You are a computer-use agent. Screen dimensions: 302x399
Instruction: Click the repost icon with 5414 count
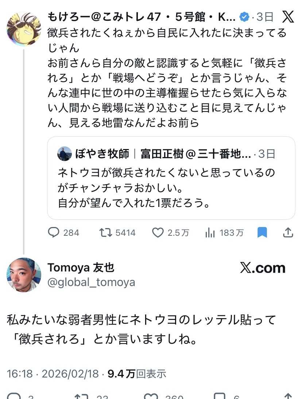point(105,232)
